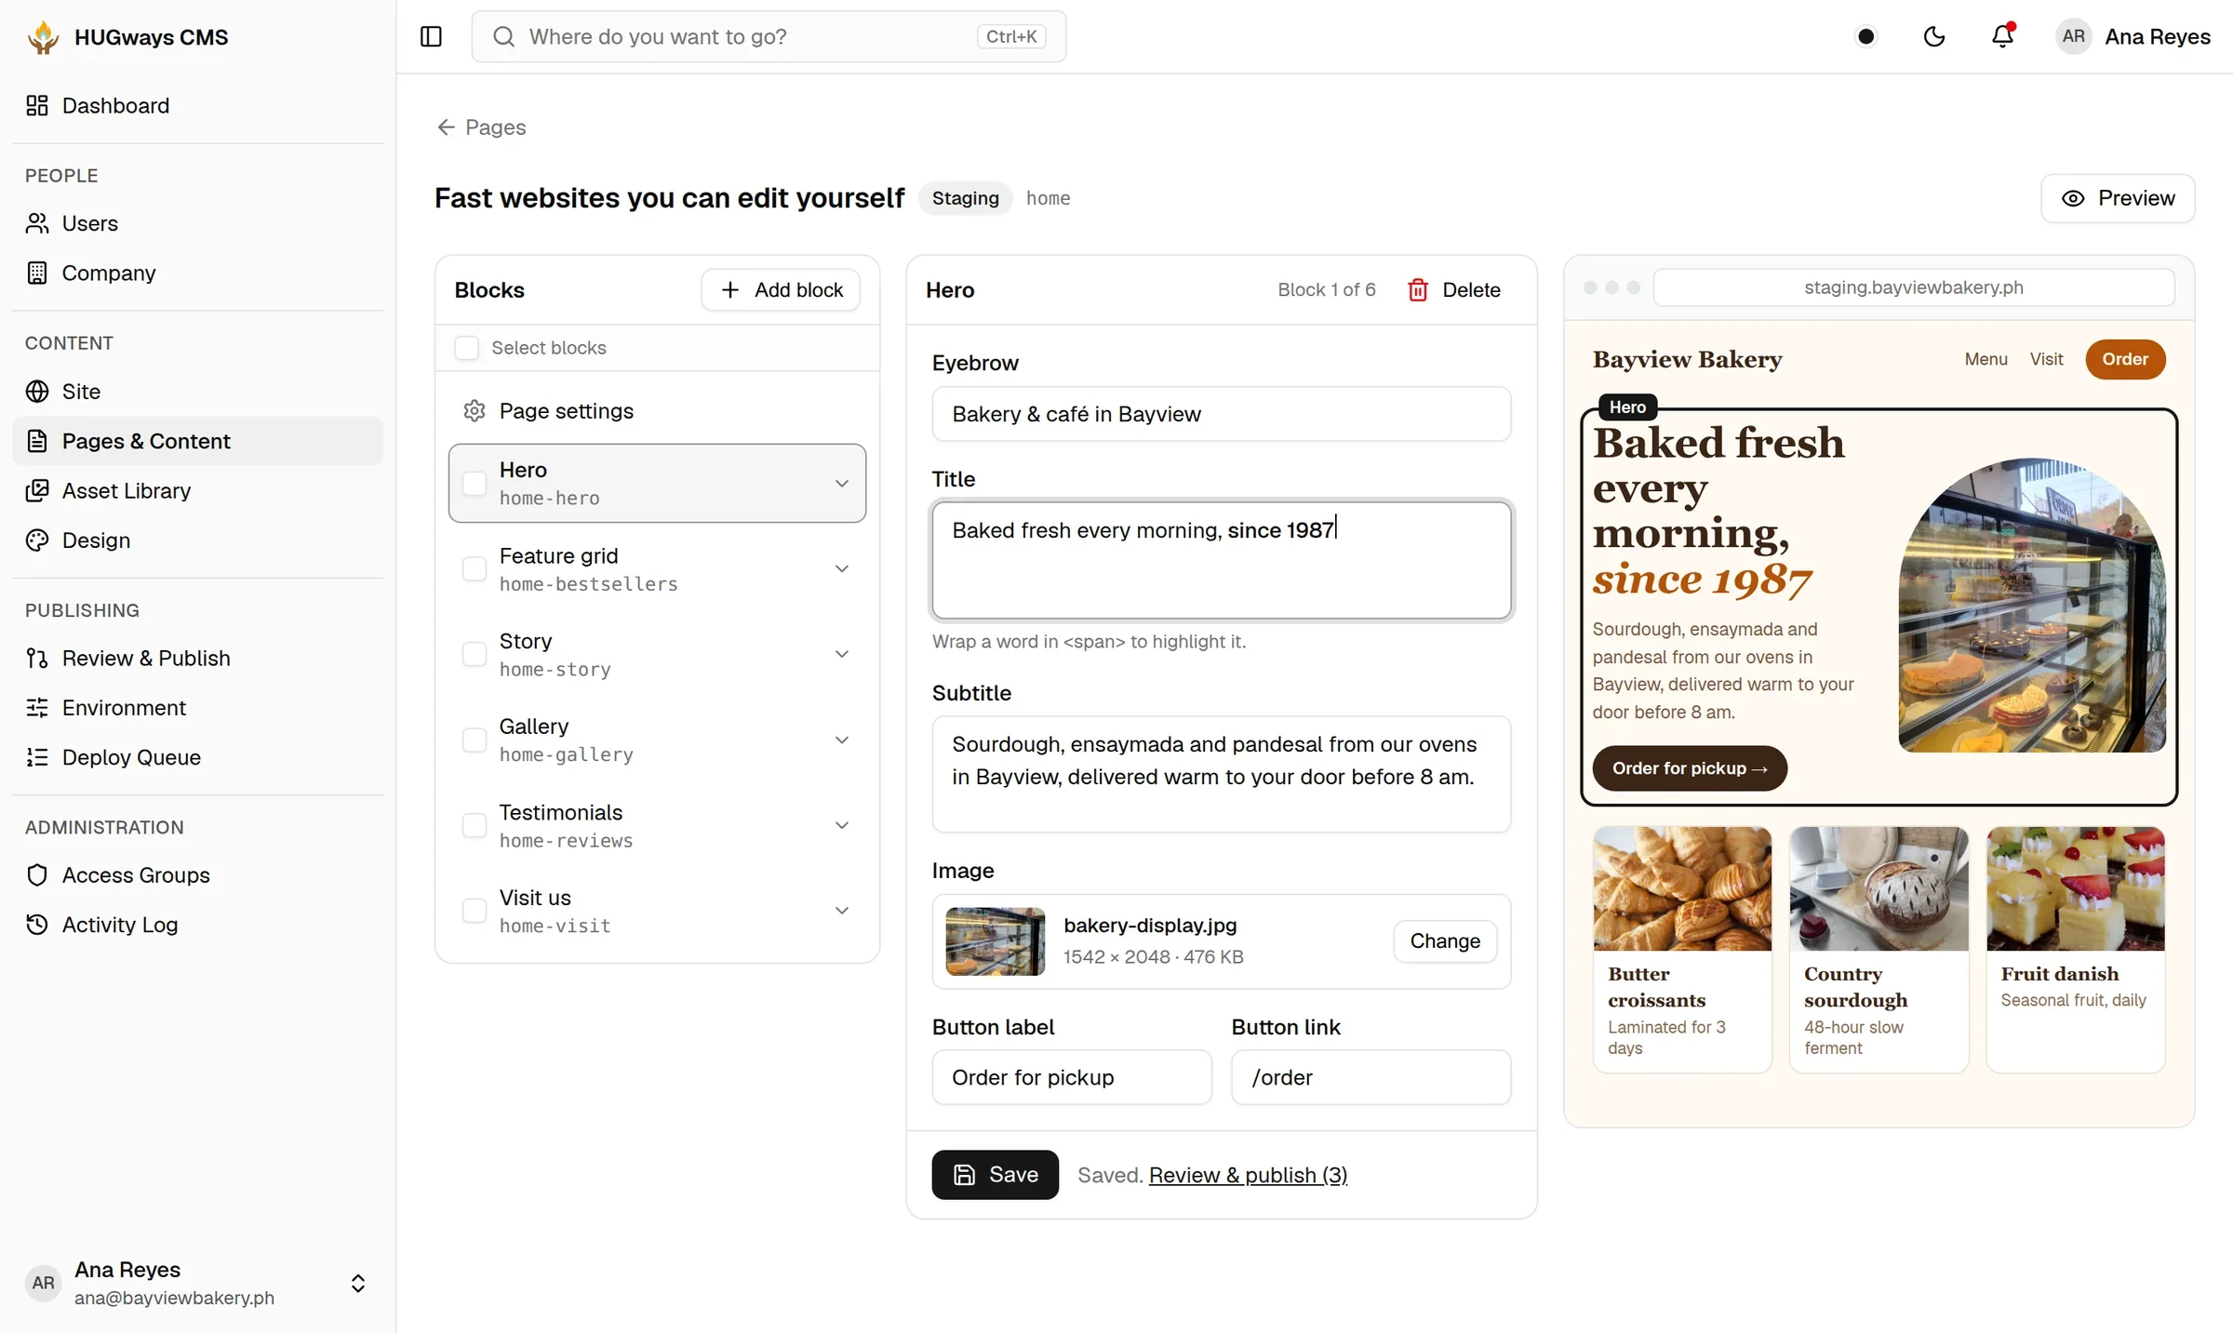Click the black dot status icon

coord(1865,36)
